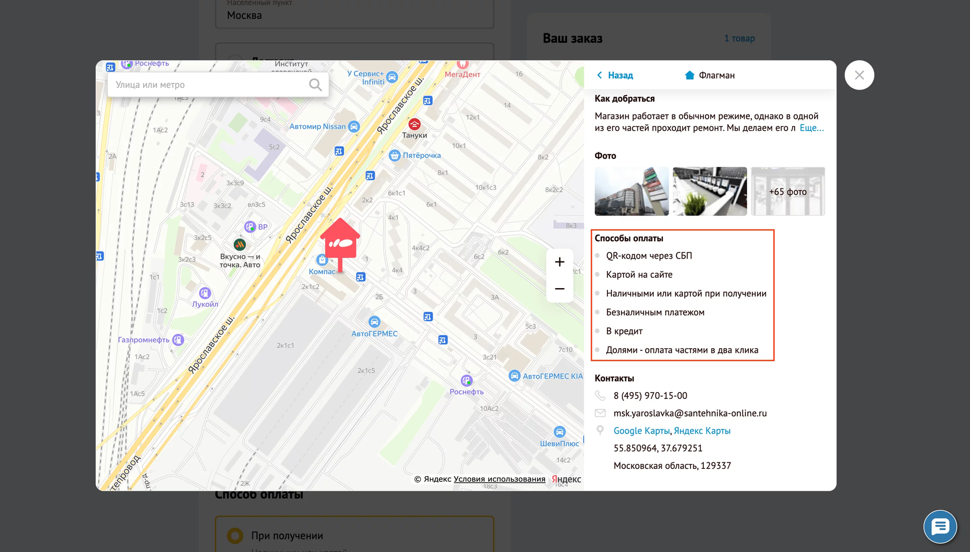Go back via Назад link
Viewport: 970px width, 552px height.
coord(615,75)
